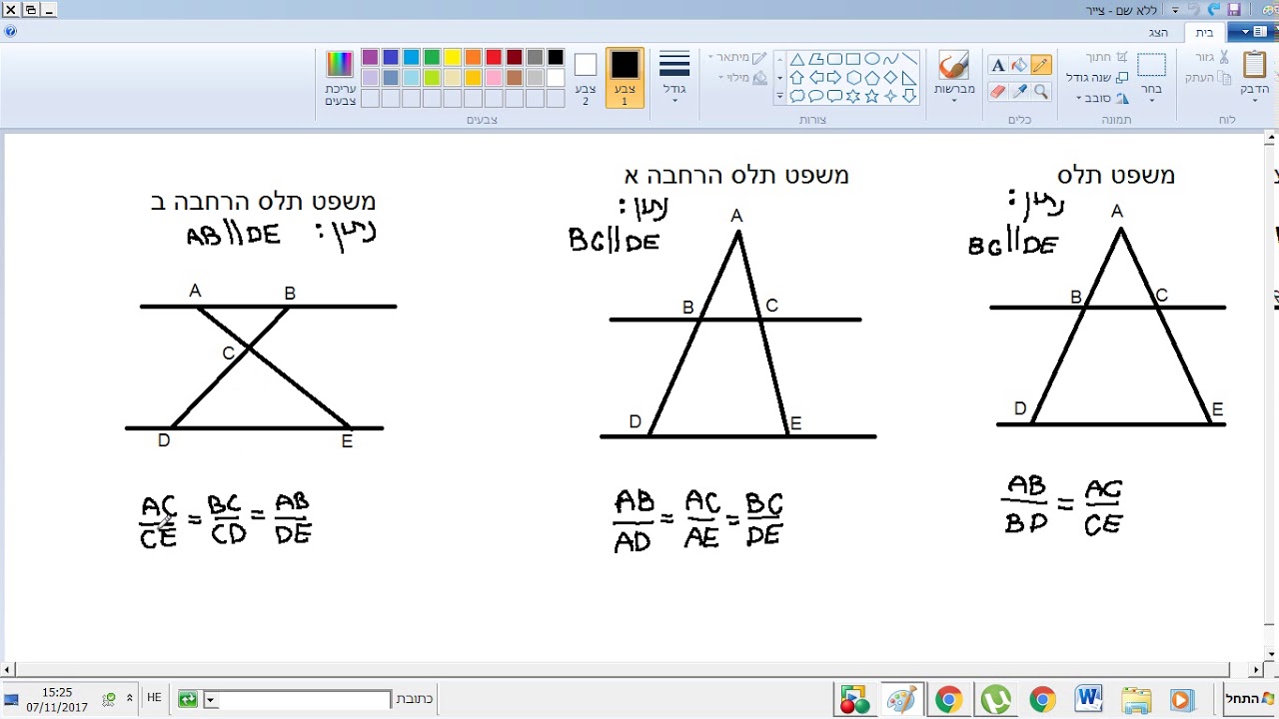This screenshot has height=719, width=1279.
Task: Choose the Curve shape
Action: pos(890,59)
